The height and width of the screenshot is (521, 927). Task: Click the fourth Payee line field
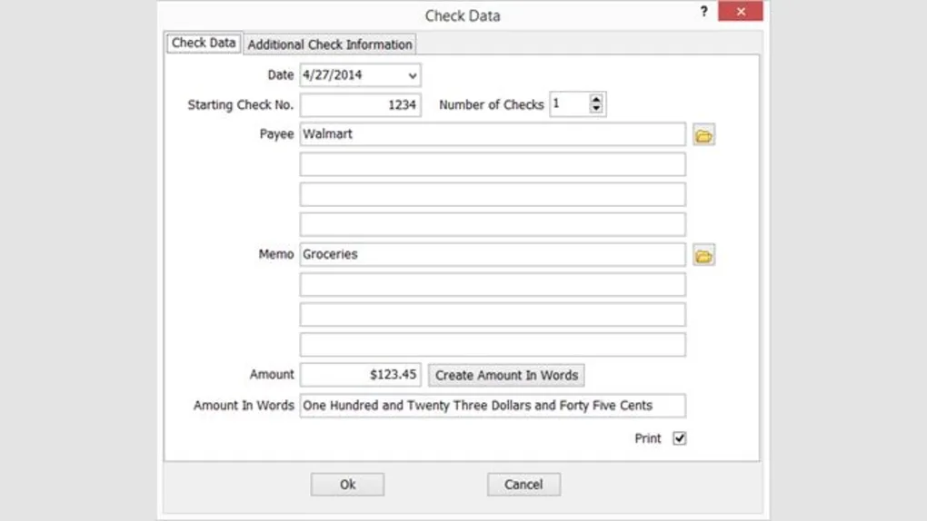pos(493,224)
